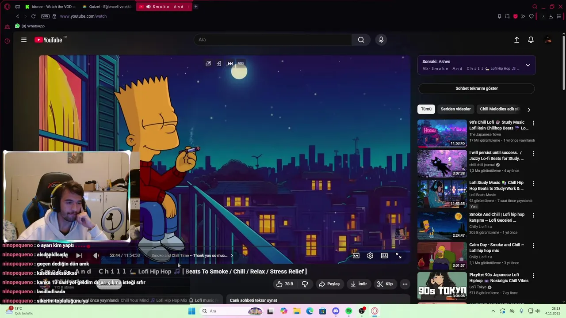This screenshot has height=318, width=566.
Task: Click the youtube.com address bar
Action: (x=83, y=16)
